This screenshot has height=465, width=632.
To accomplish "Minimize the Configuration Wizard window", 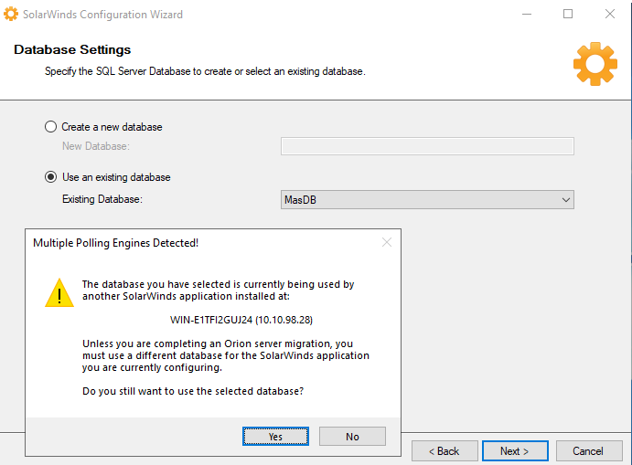I will [x=527, y=14].
